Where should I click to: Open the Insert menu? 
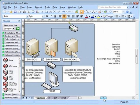pyautogui.click(x=30, y=7)
